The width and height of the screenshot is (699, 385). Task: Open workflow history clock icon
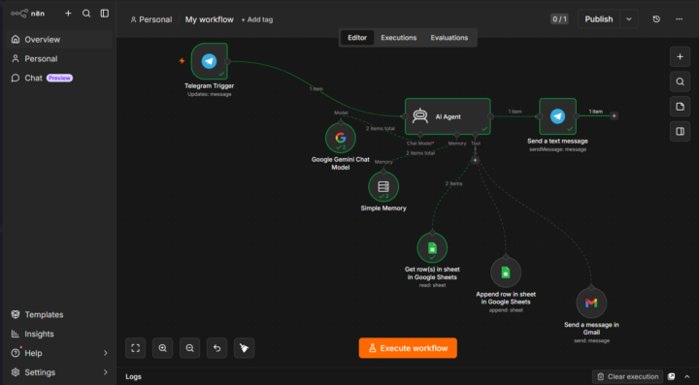pyautogui.click(x=656, y=19)
